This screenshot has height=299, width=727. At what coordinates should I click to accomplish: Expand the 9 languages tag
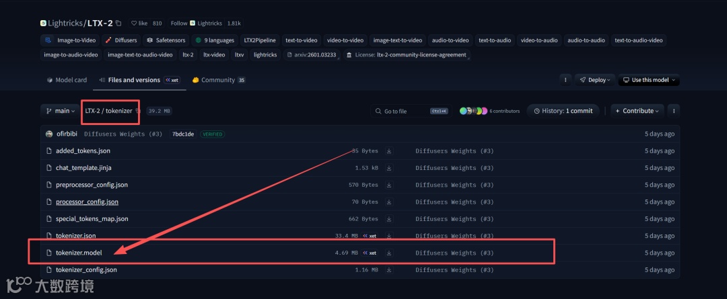[x=215, y=40]
